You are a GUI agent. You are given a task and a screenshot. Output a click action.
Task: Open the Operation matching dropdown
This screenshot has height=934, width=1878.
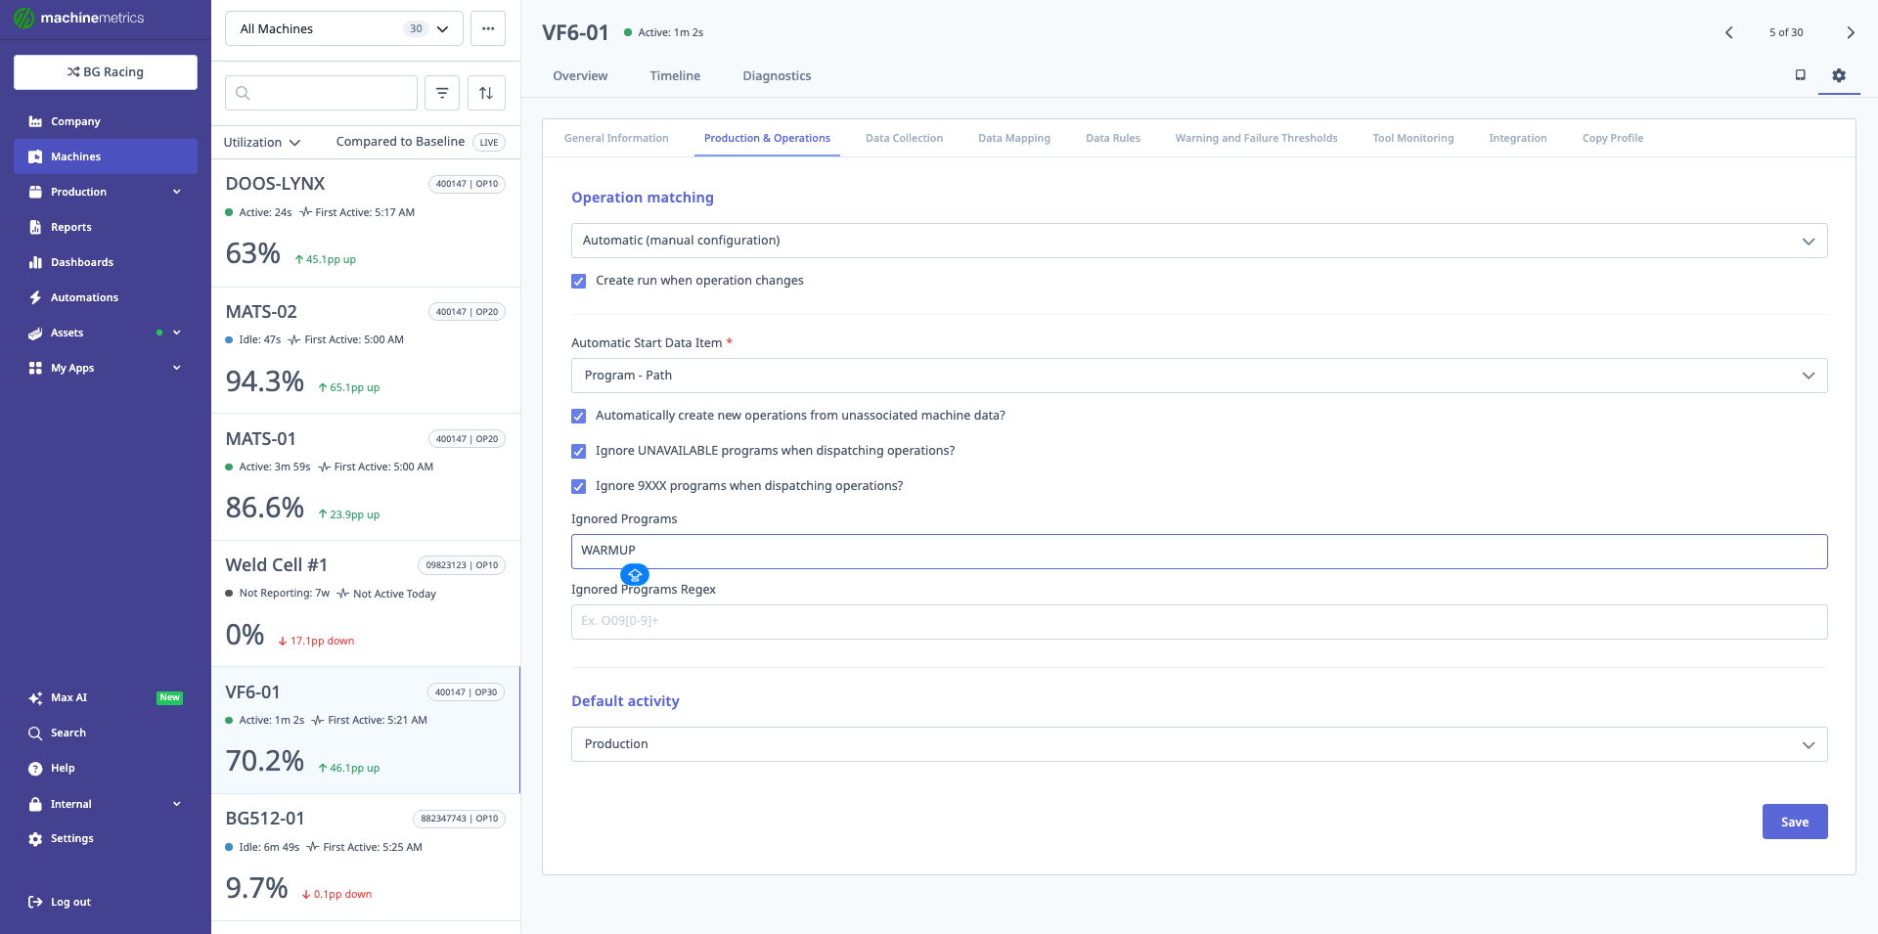[x=1198, y=241]
